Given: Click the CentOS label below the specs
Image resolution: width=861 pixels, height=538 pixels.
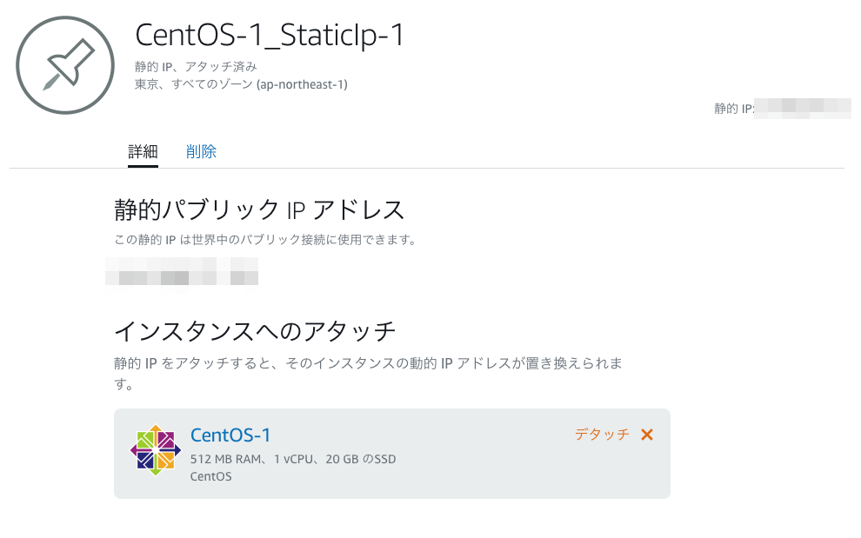Looking at the screenshot, I should [x=210, y=476].
